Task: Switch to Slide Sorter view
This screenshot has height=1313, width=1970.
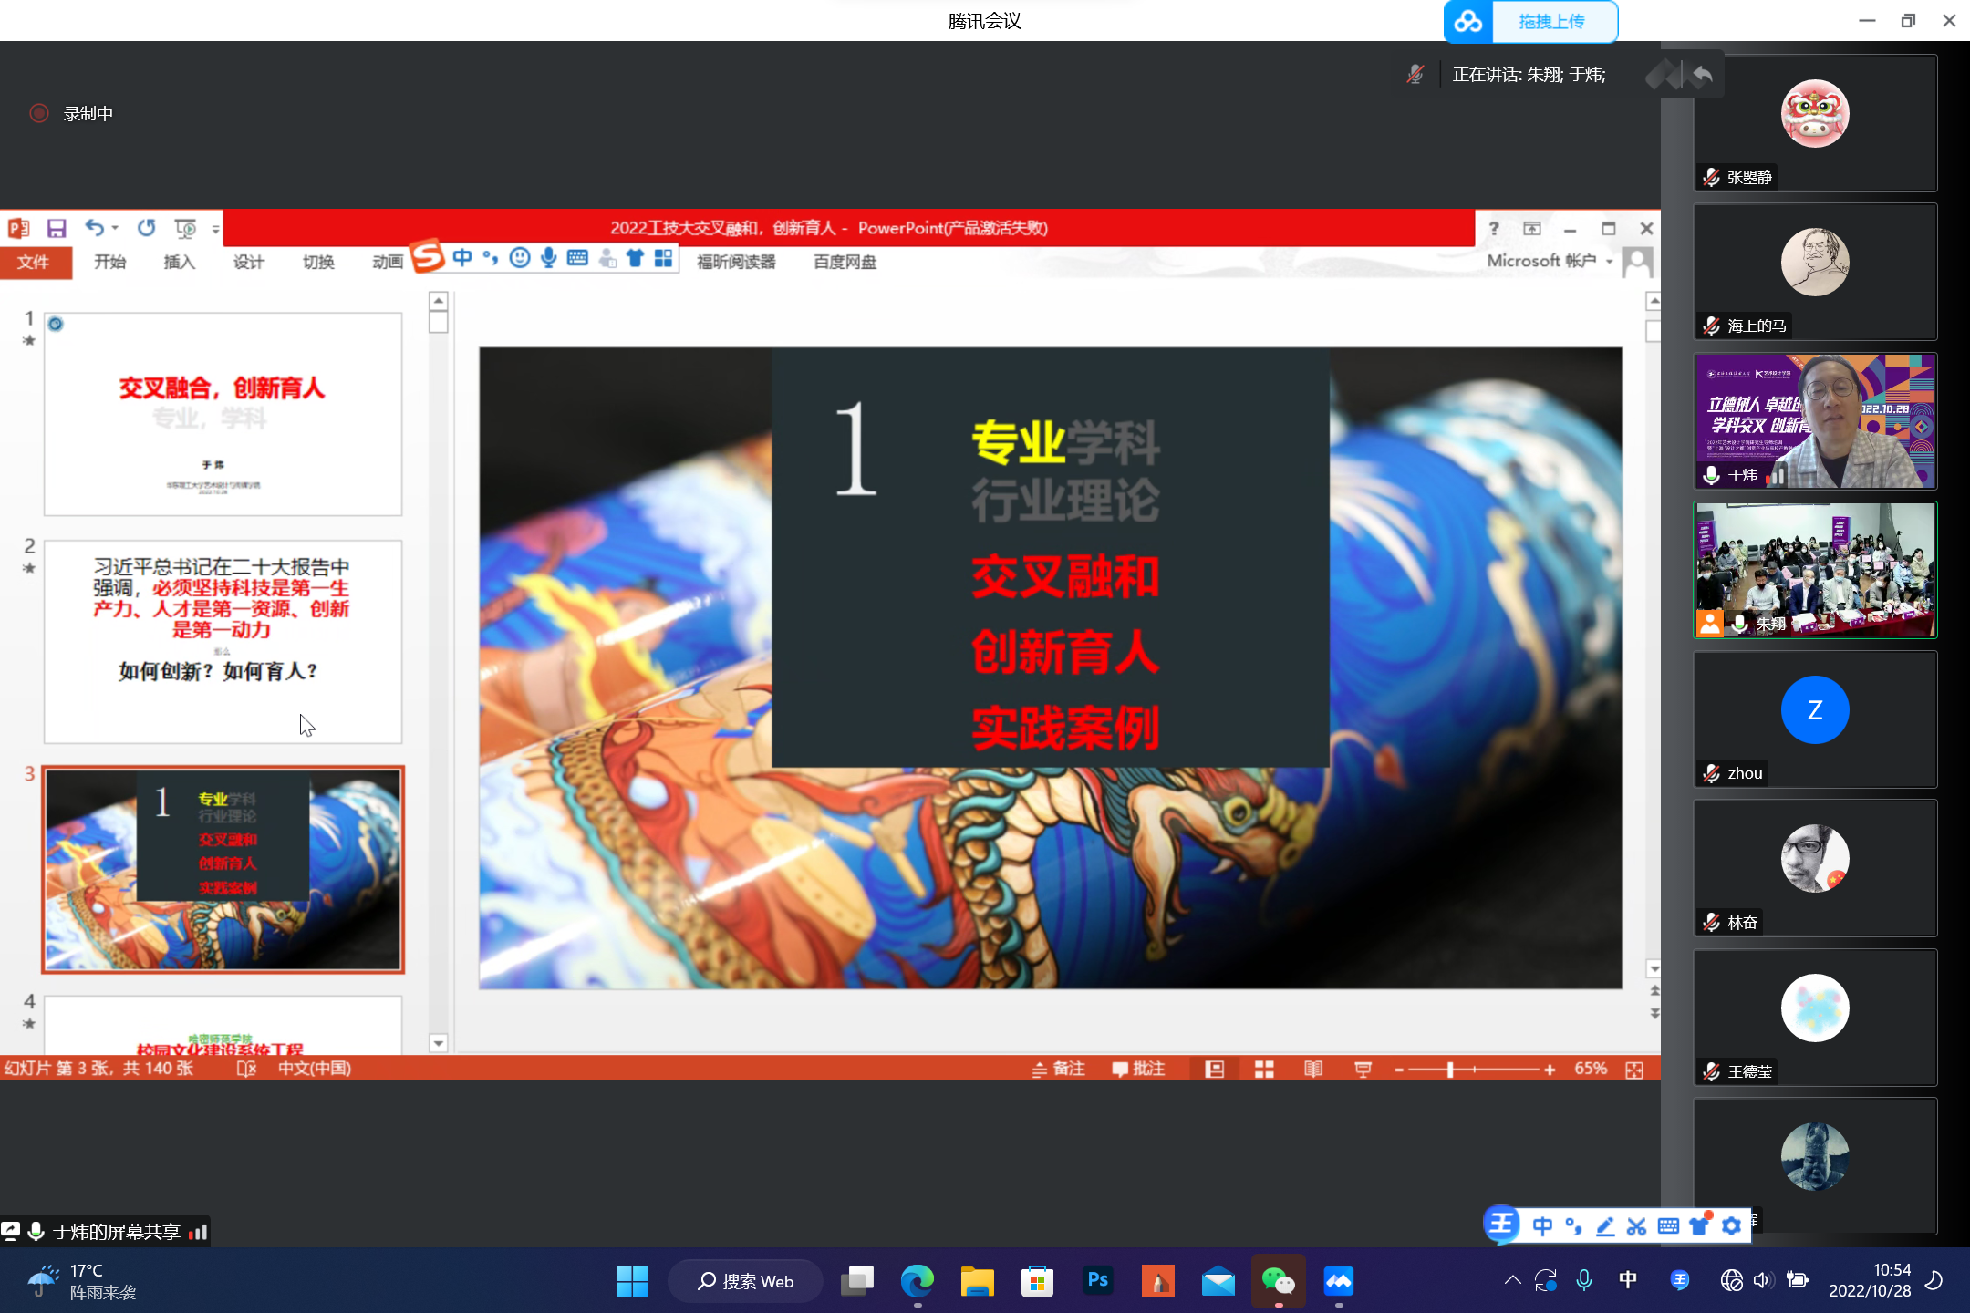Action: pyautogui.click(x=1264, y=1069)
